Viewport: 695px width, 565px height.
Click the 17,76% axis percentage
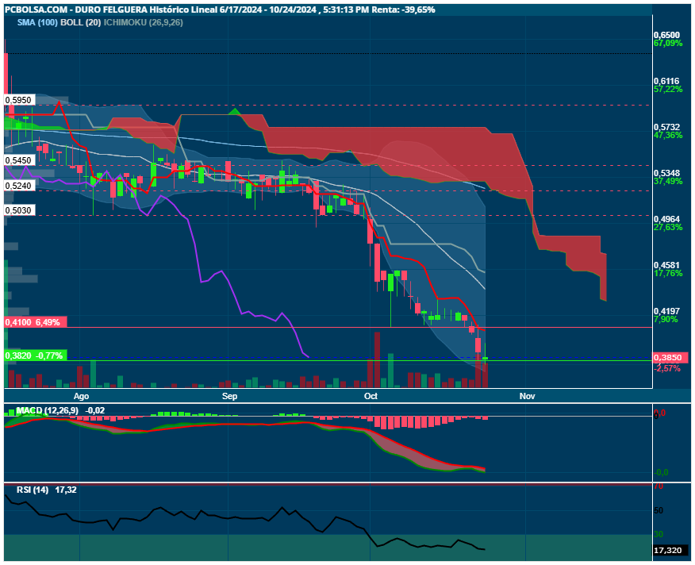pyautogui.click(x=668, y=273)
